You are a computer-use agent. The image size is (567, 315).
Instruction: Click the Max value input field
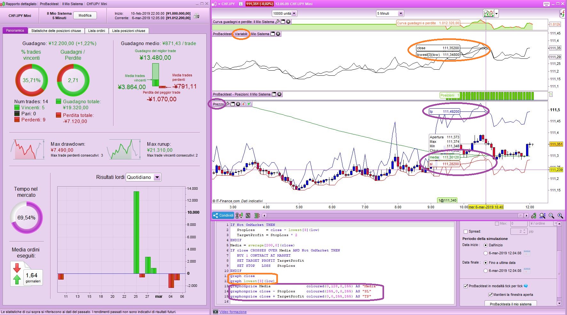tap(518, 224)
